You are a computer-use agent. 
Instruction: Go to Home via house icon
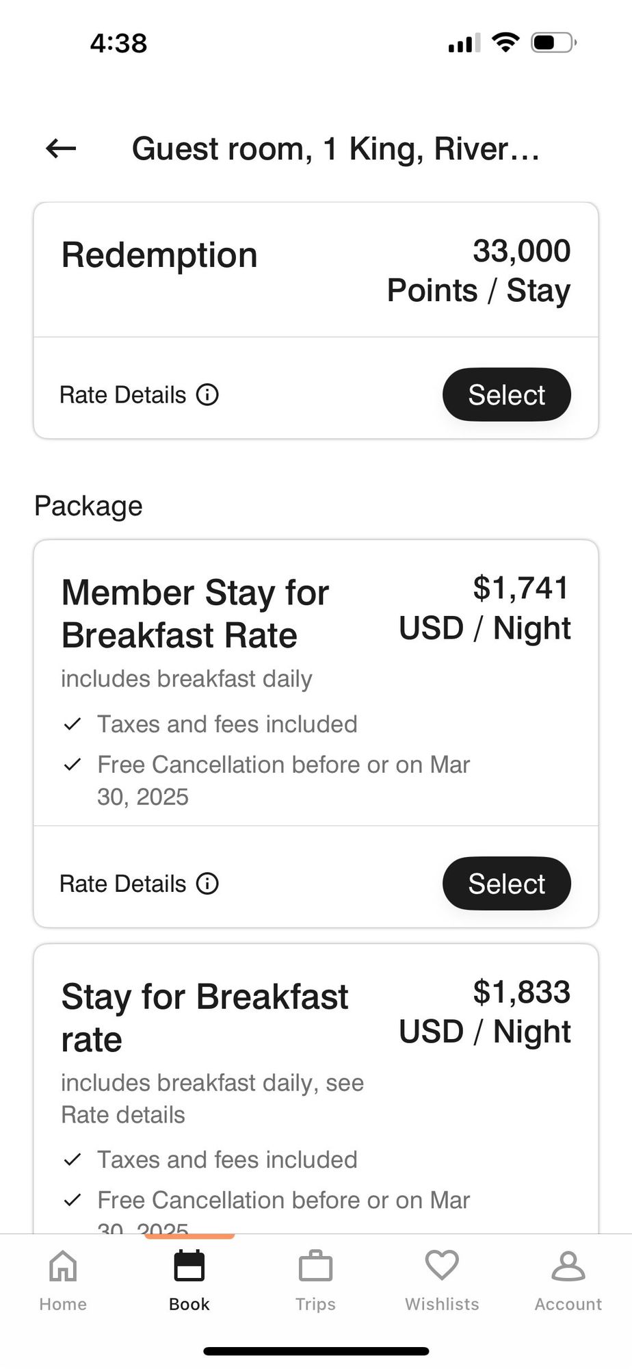point(63,1266)
